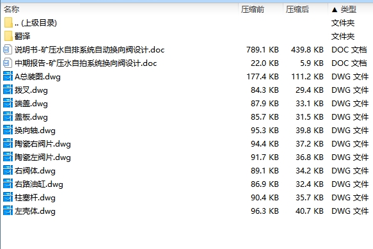Click the 22.0 KB original size value

click(x=265, y=63)
